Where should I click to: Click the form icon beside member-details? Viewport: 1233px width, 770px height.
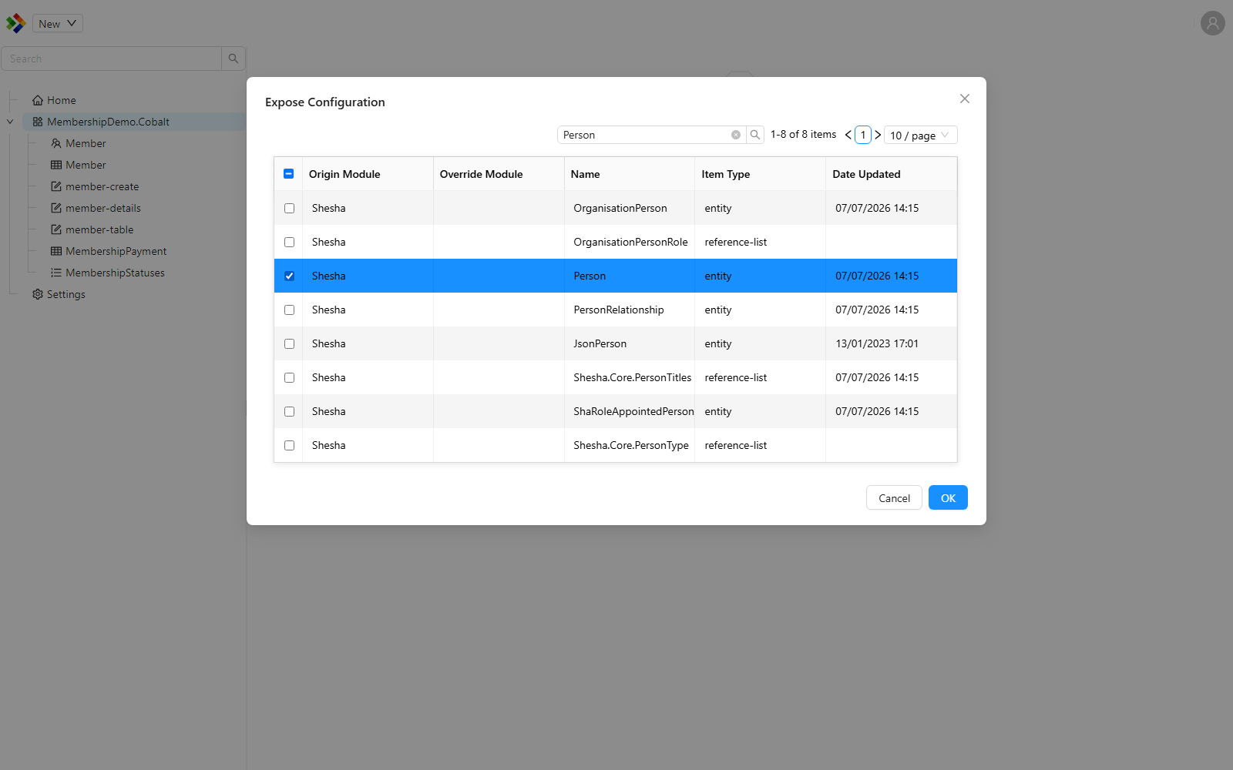(56, 208)
